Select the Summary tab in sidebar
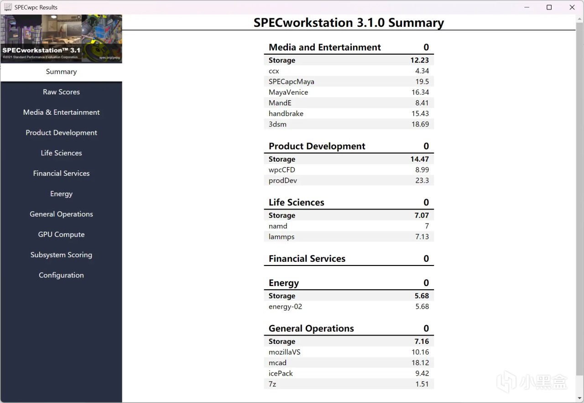 click(61, 72)
